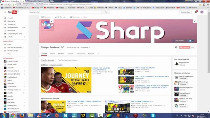
Task: Edit the channel avatar pencil icon
Action: coord(52,21)
